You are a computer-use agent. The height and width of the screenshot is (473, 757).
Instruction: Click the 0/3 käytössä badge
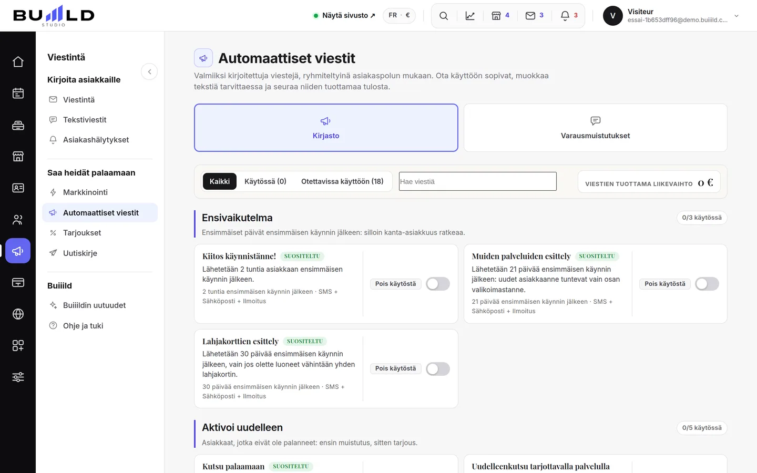pos(702,218)
